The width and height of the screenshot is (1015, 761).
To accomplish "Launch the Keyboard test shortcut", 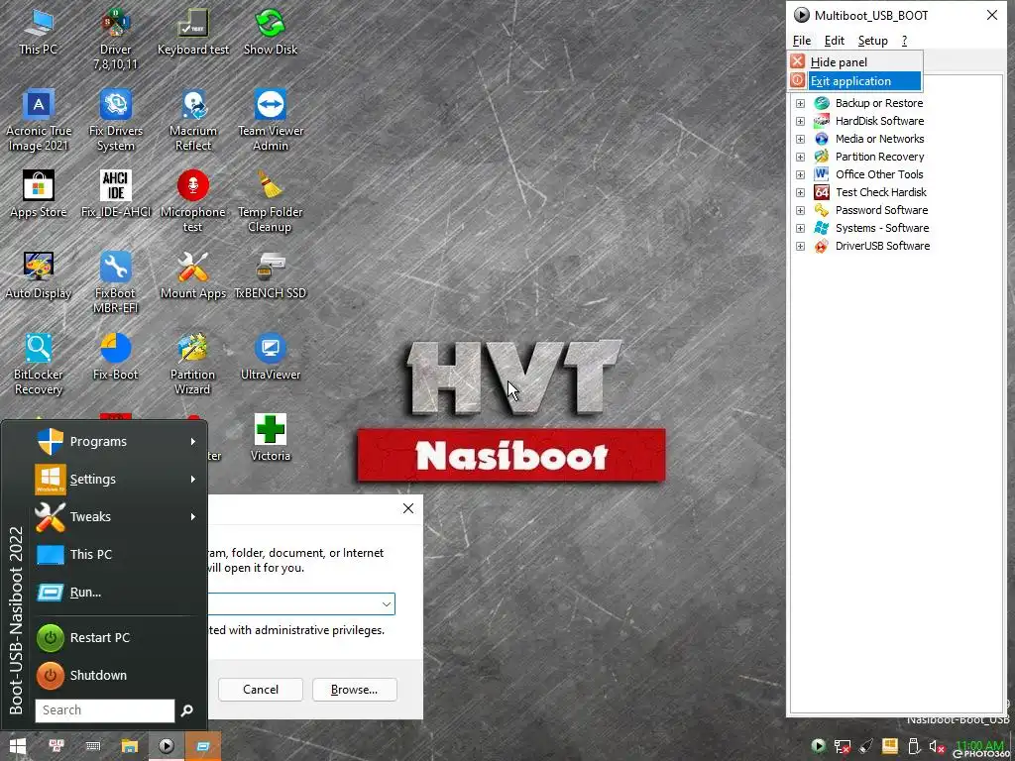I will [x=193, y=32].
